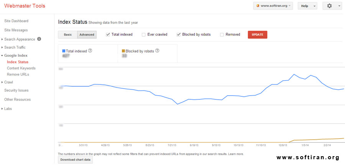
Task: Expand the Crawl section in sidebar
Action: [8, 82]
